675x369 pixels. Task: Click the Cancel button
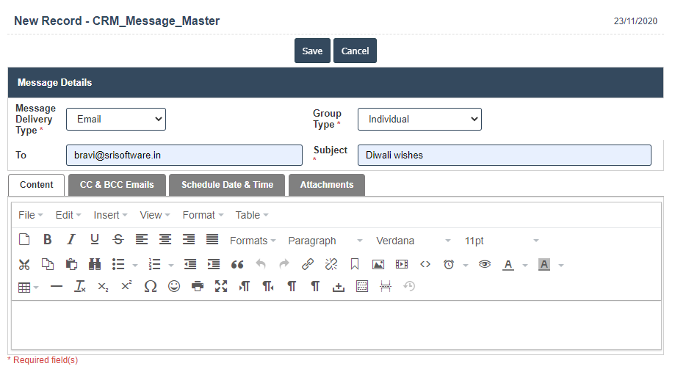(x=355, y=51)
